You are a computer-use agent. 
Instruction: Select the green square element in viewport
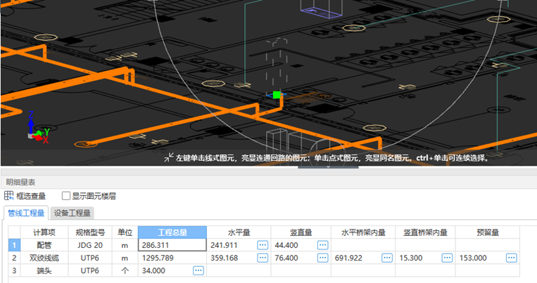coord(277,94)
